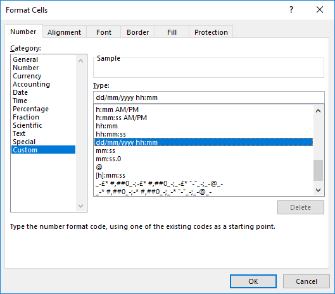Click the Cancel button
335x294 pixels.
tap(307, 281)
